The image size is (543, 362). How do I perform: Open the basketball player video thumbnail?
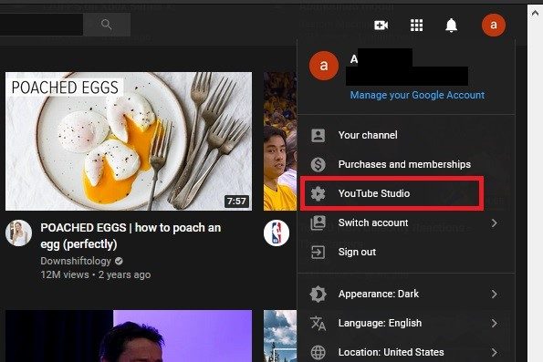[280, 141]
